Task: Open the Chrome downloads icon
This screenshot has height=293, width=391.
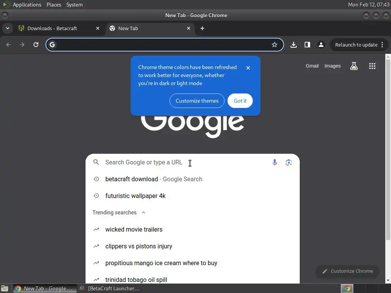Action: point(294,45)
